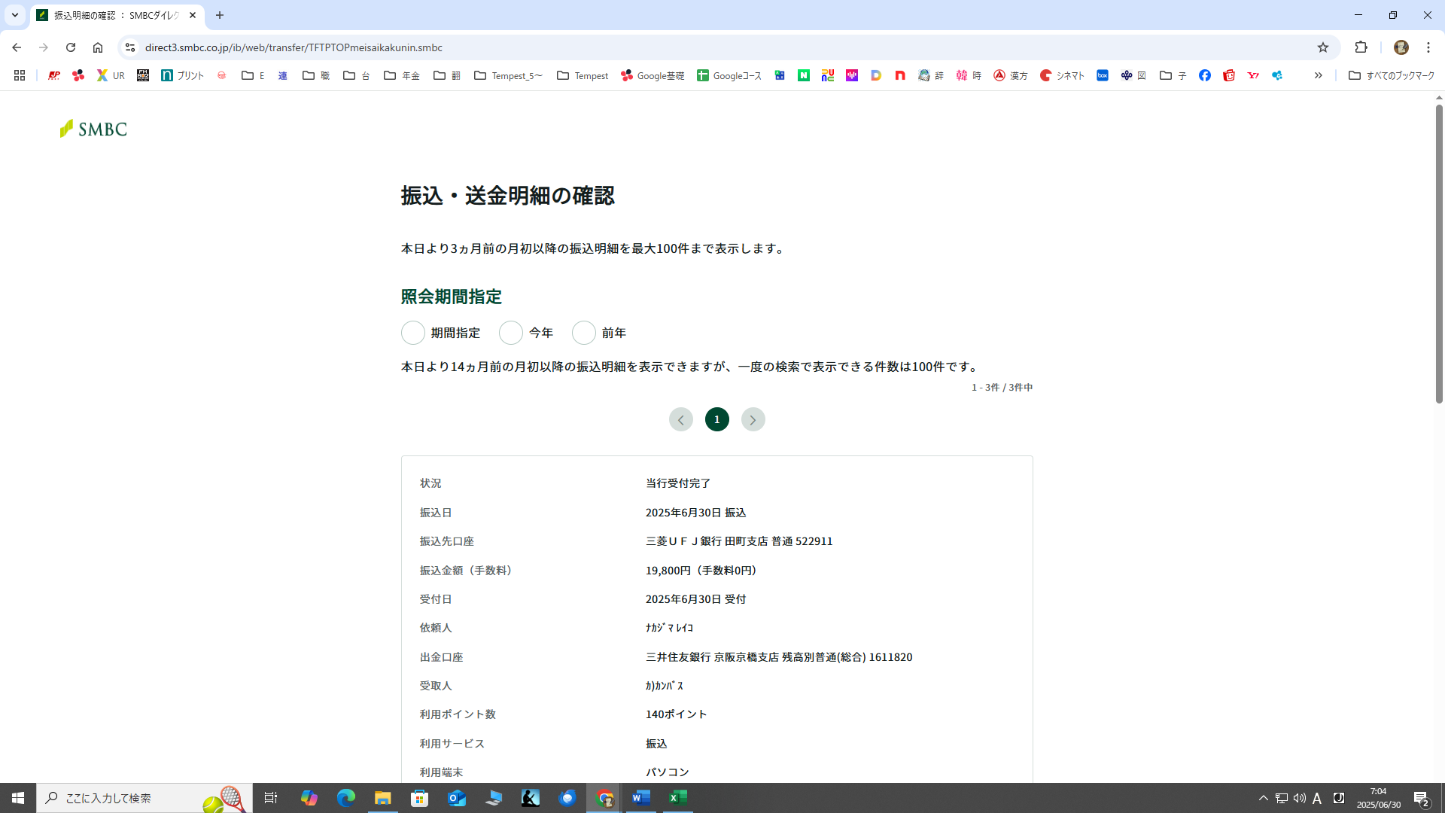This screenshot has height=813, width=1445.
Task: Expand the 翻 bookmark folder
Action: pyautogui.click(x=447, y=75)
